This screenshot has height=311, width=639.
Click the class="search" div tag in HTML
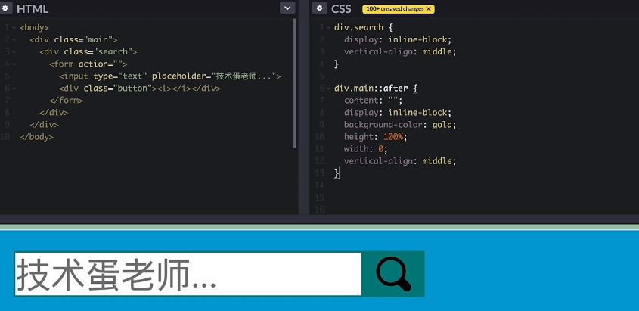[x=88, y=51]
